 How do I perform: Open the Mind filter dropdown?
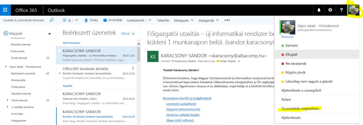128,33
